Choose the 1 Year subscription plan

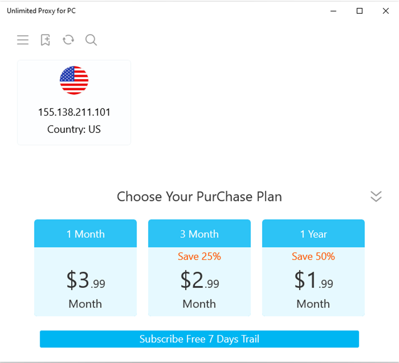[313, 234]
